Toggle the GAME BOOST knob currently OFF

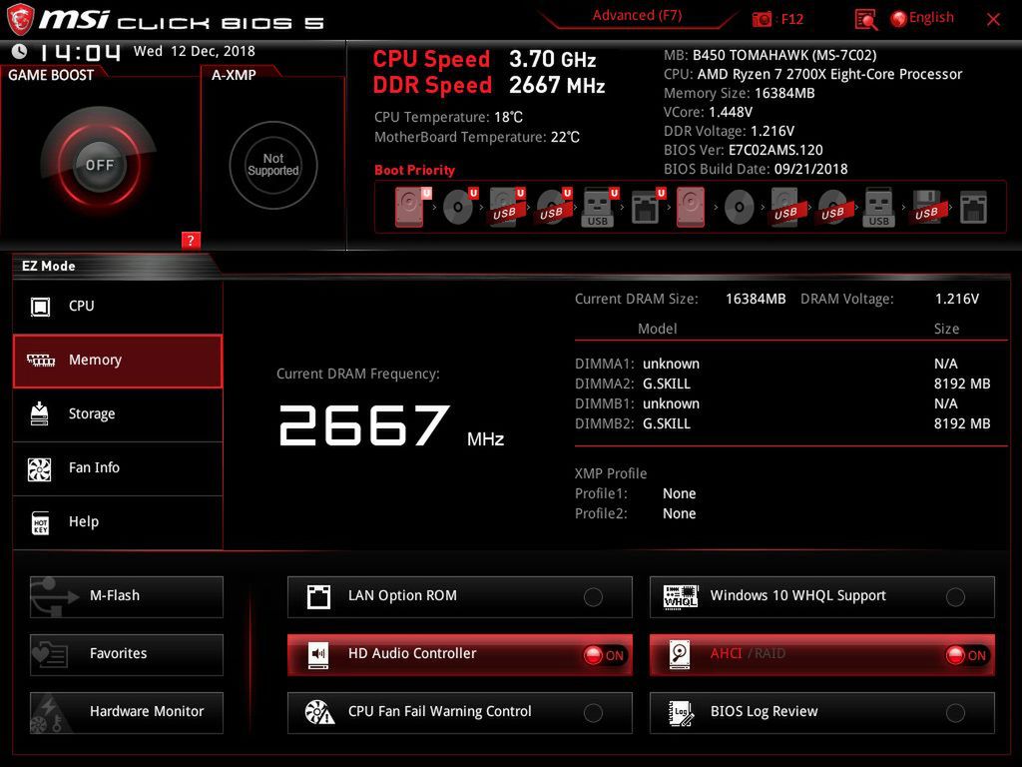coord(99,165)
